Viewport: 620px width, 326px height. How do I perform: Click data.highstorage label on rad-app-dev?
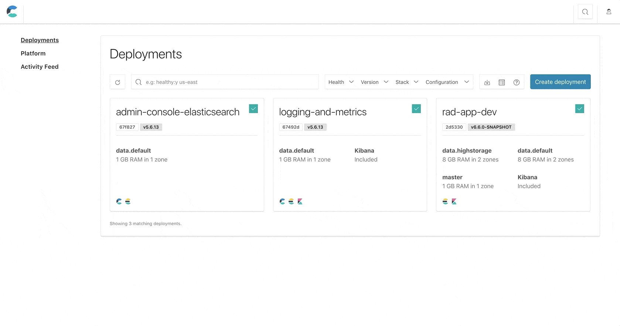467,150
